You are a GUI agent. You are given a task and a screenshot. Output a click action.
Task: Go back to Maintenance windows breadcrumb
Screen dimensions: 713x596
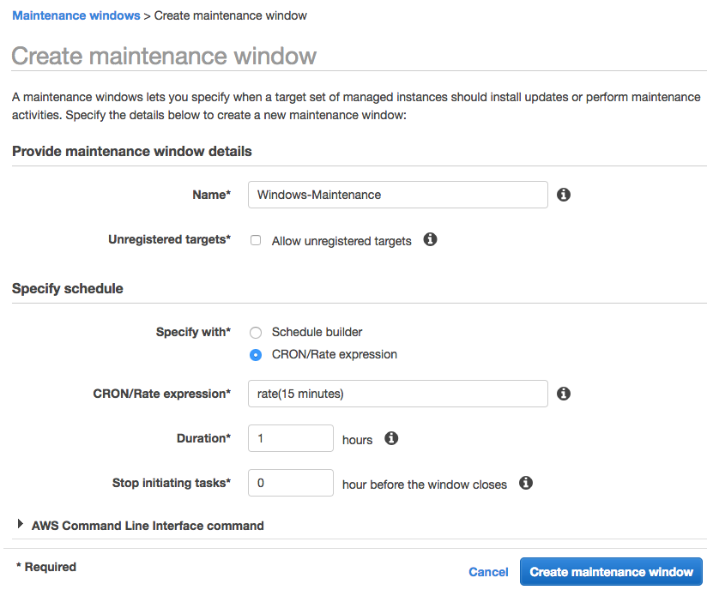click(x=76, y=15)
